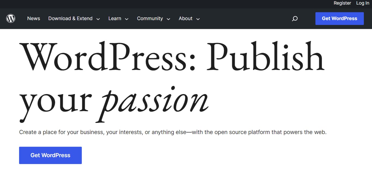Click the WordPress logo in the navigation bar

click(x=11, y=18)
